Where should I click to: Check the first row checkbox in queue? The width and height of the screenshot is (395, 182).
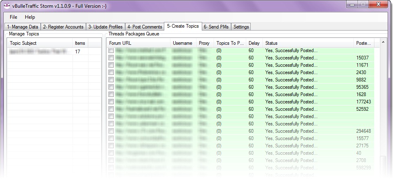(111, 50)
